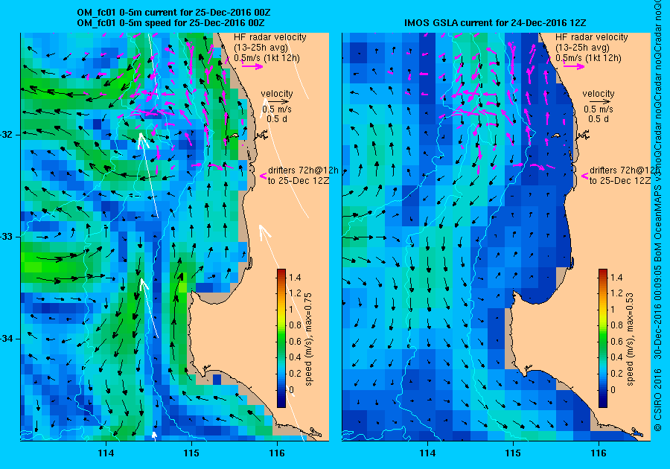Click latitude label -34 on left axis

coord(7,339)
